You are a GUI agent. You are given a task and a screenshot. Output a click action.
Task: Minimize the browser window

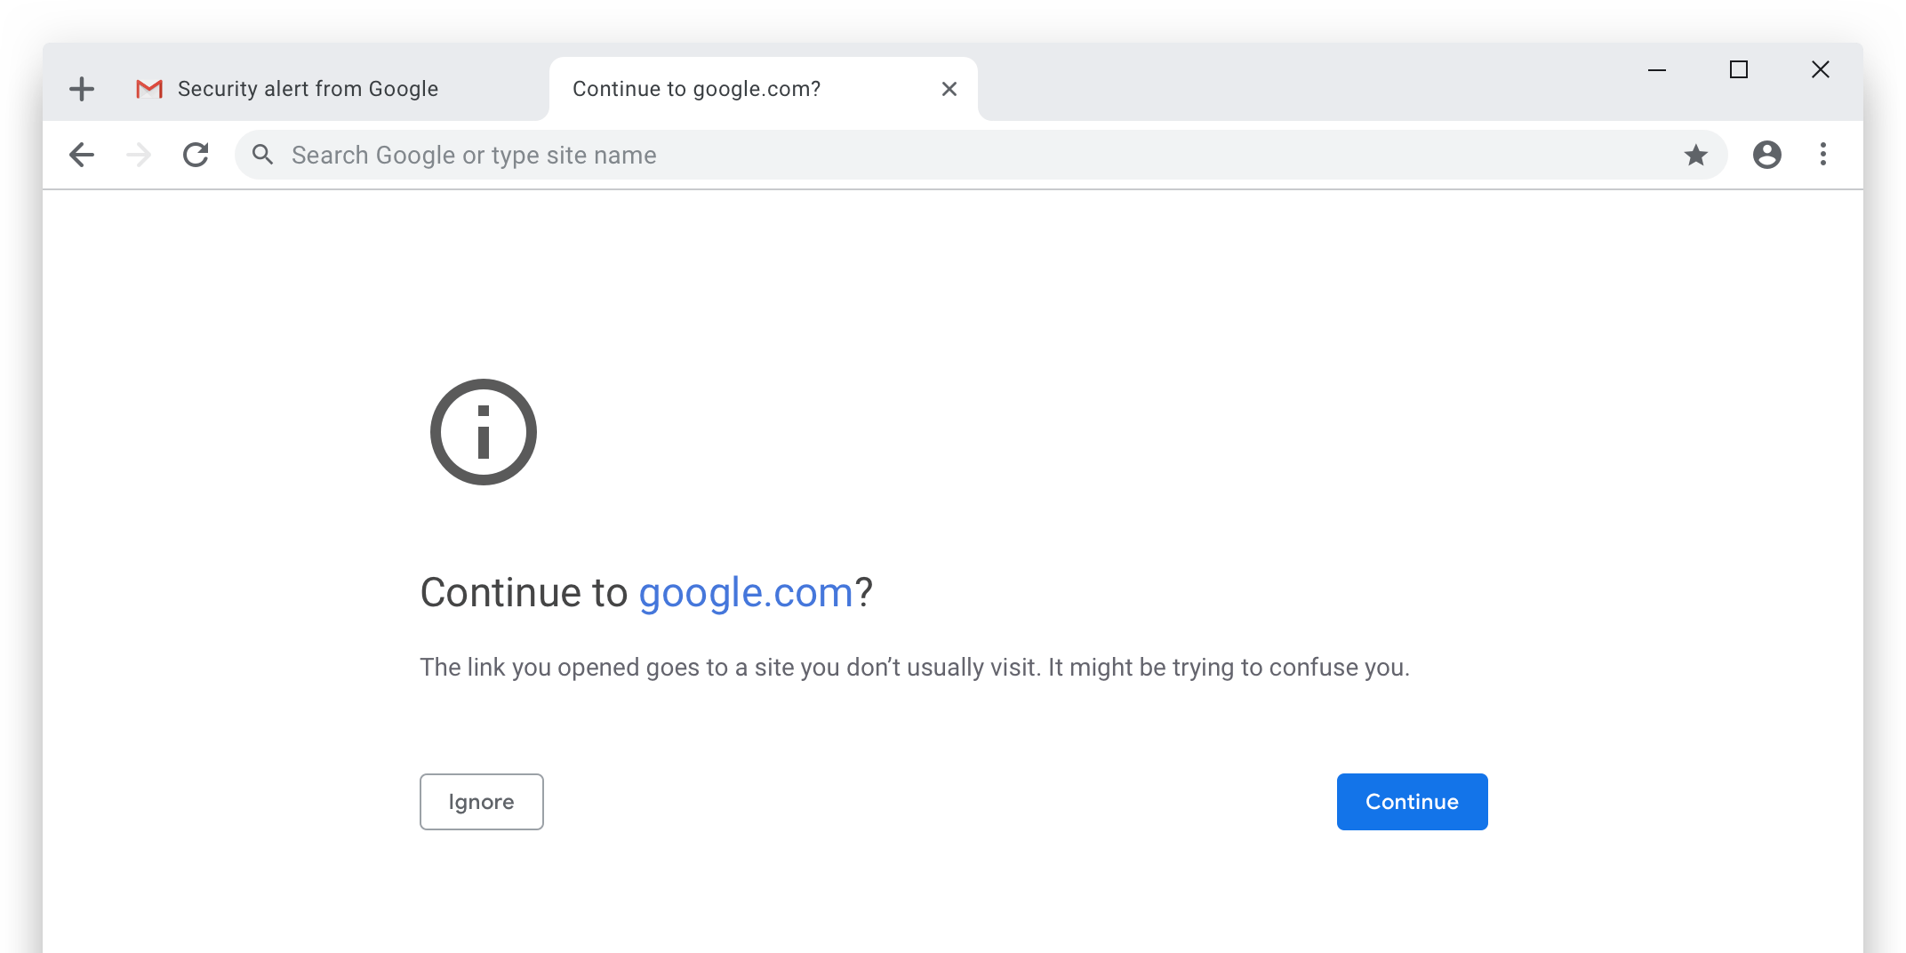[1657, 69]
